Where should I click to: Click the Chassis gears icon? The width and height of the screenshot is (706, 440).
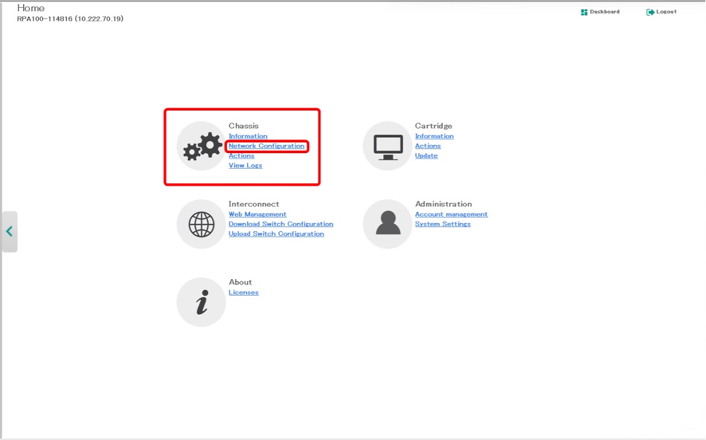pyautogui.click(x=201, y=146)
